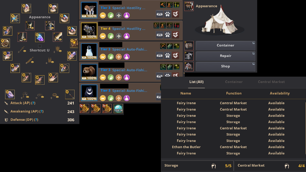306x172 pixels.
Task: Expand the Shop button corner arrow
Action: coord(253,64)
